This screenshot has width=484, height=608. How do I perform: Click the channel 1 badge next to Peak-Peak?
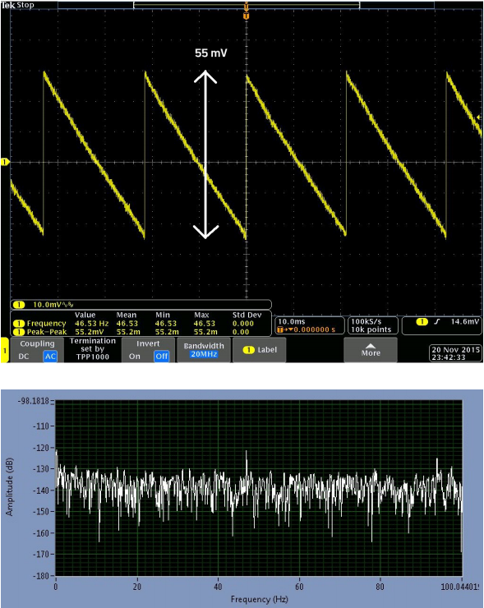coord(19,332)
